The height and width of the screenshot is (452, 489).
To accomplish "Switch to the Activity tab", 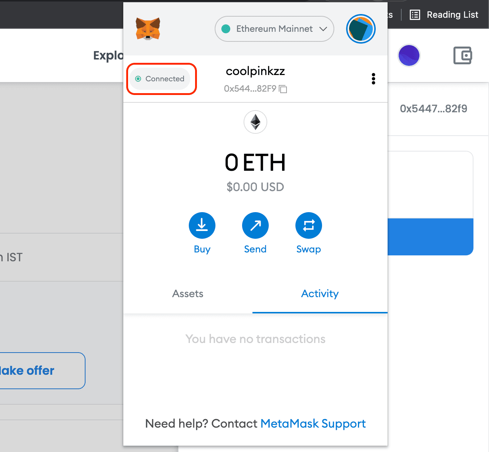I will point(320,294).
